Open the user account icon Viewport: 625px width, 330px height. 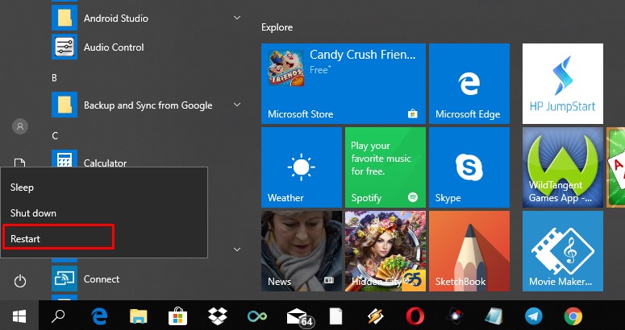pos(20,126)
